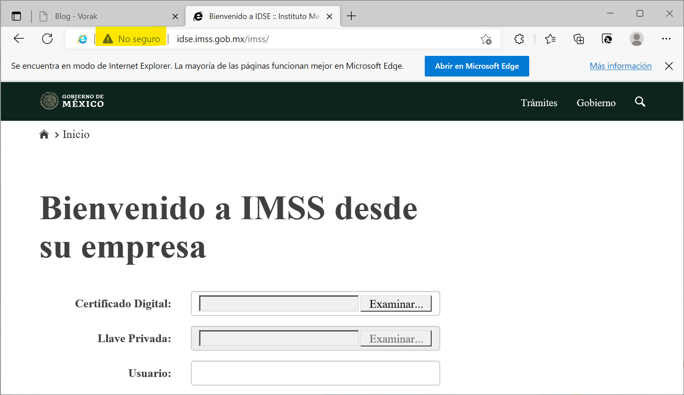Open the Gobierno menu item
Screen dimensions: 684x395
(596, 103)
